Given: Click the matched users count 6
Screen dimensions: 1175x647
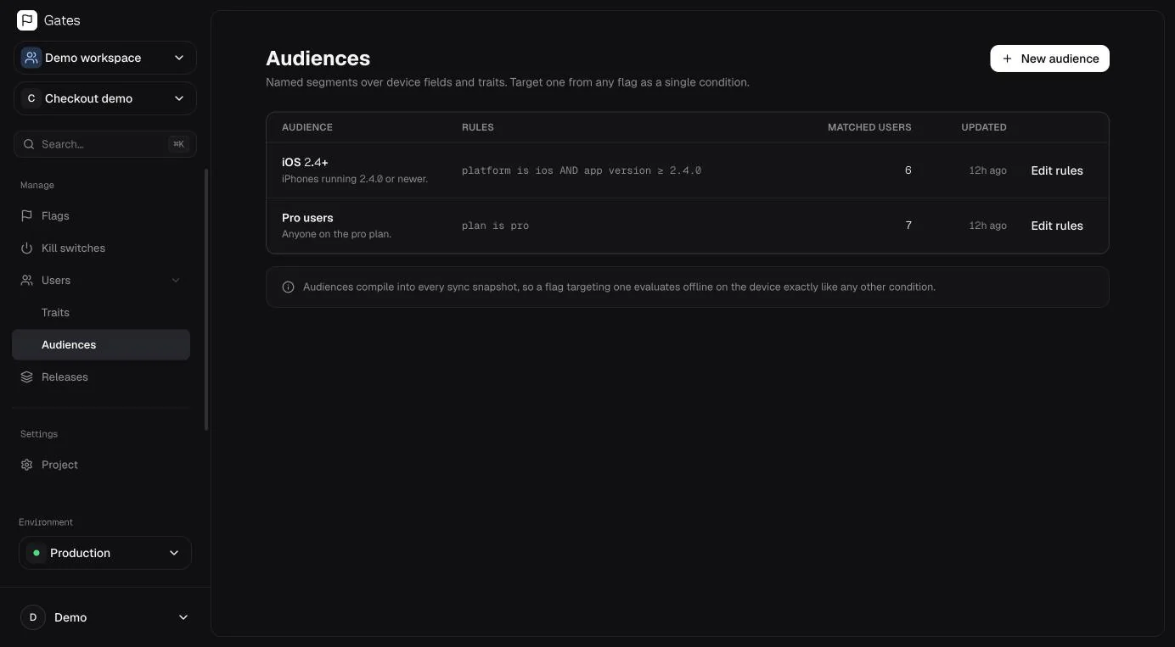Looking at the screenshot, I should click(x=908, y=170).
